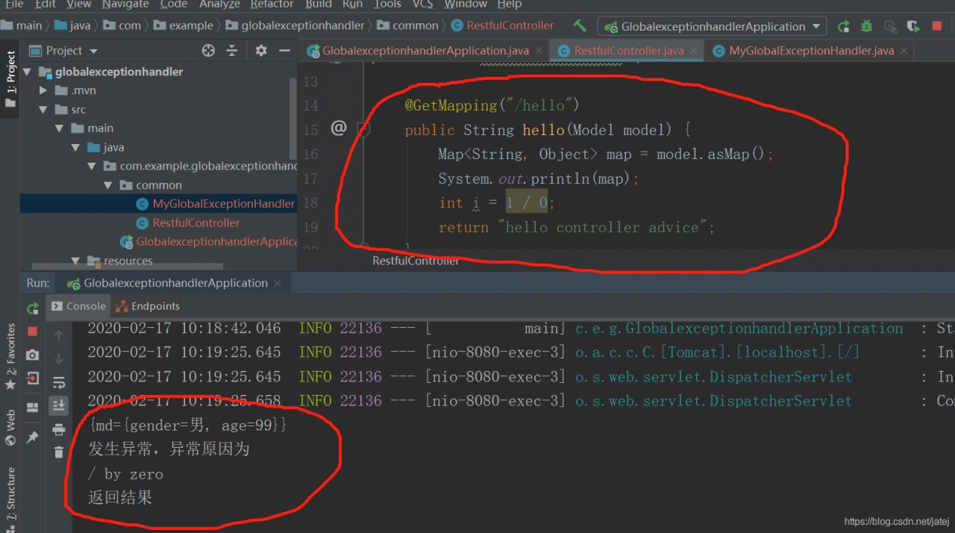Viewport: 955px width, 533px height.
Task: Stop the process using the Run panel's red square
Action: pyautogui.click(x=32, y=331)
